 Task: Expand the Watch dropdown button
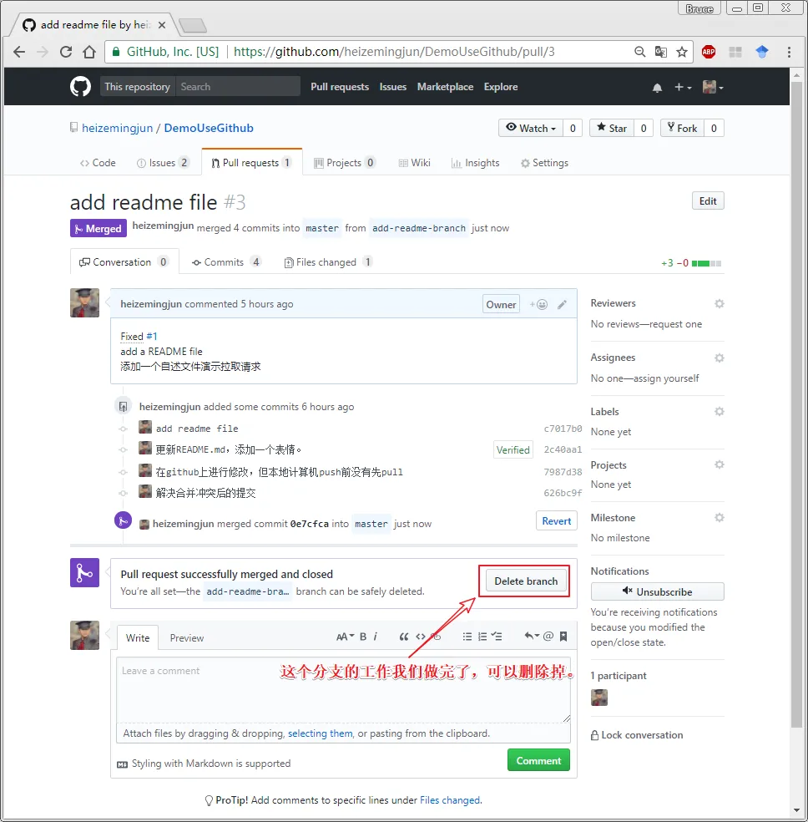[x=531, y=129]
